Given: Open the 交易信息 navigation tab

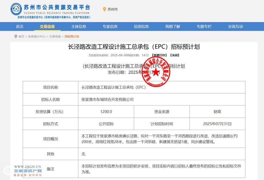Looking at the screenshot, I should 47,26.
